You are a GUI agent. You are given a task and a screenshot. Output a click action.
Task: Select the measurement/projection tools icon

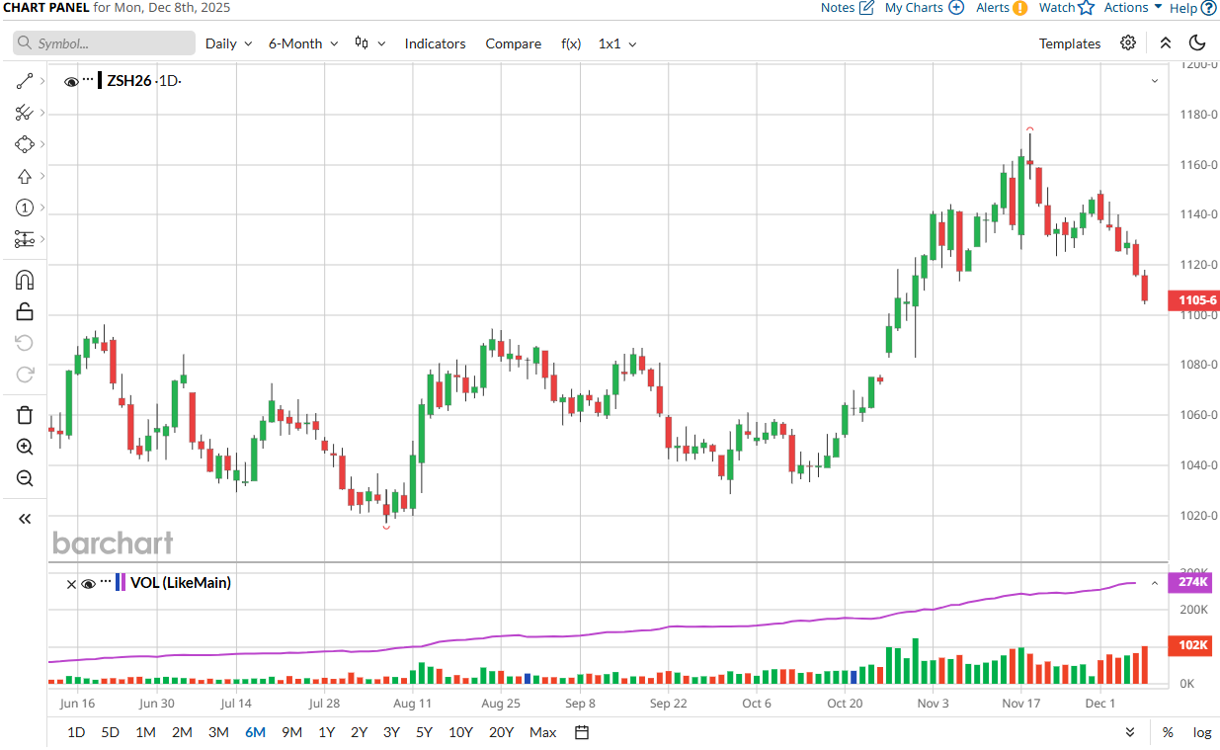[x=25, y=239]
